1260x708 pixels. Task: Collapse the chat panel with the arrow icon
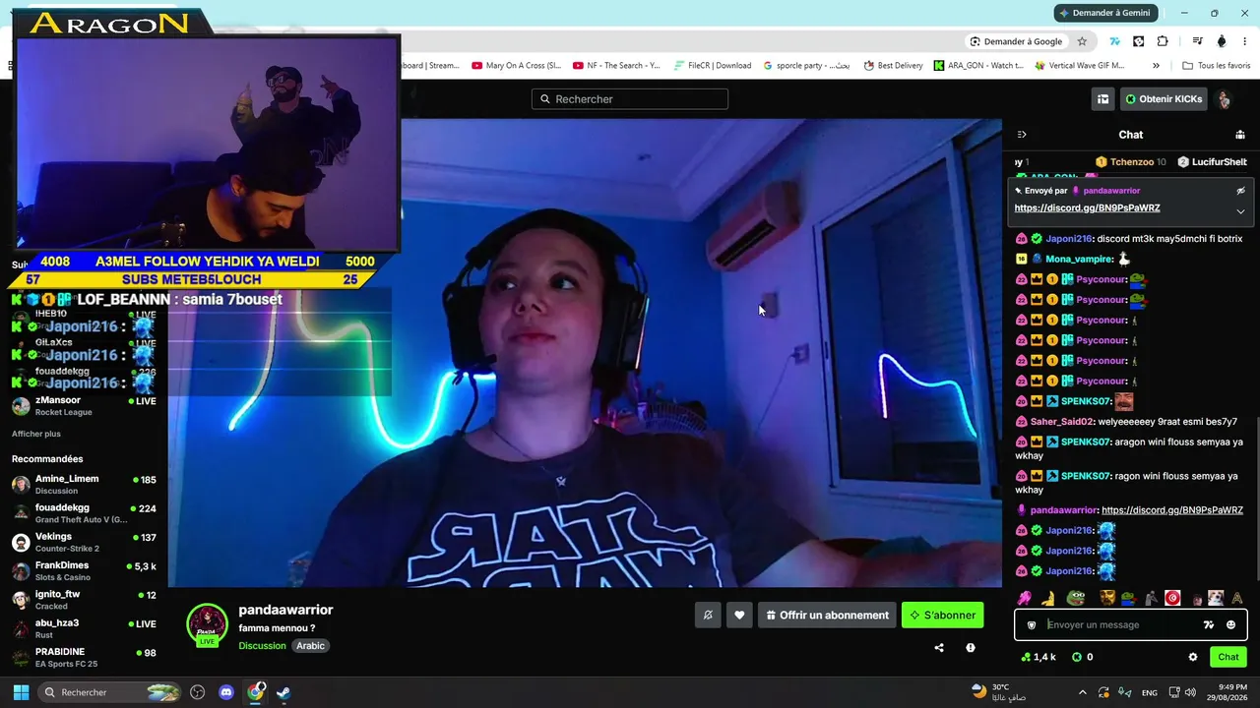(x=1022, y=135)
